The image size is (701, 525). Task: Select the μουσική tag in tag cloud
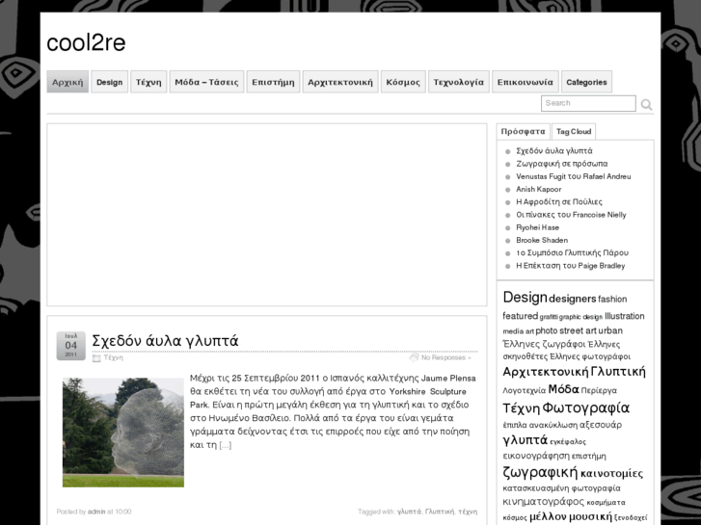pyautogui.click(x=590, y=517)
